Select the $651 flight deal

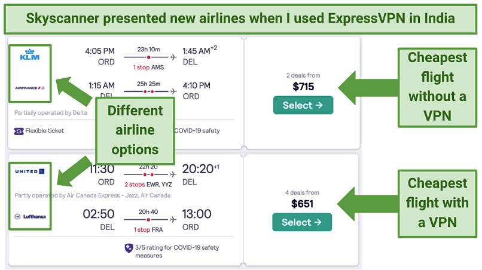(x=302, y=222)
